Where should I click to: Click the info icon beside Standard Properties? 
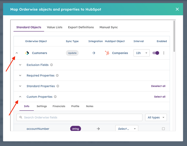[58, 86]
